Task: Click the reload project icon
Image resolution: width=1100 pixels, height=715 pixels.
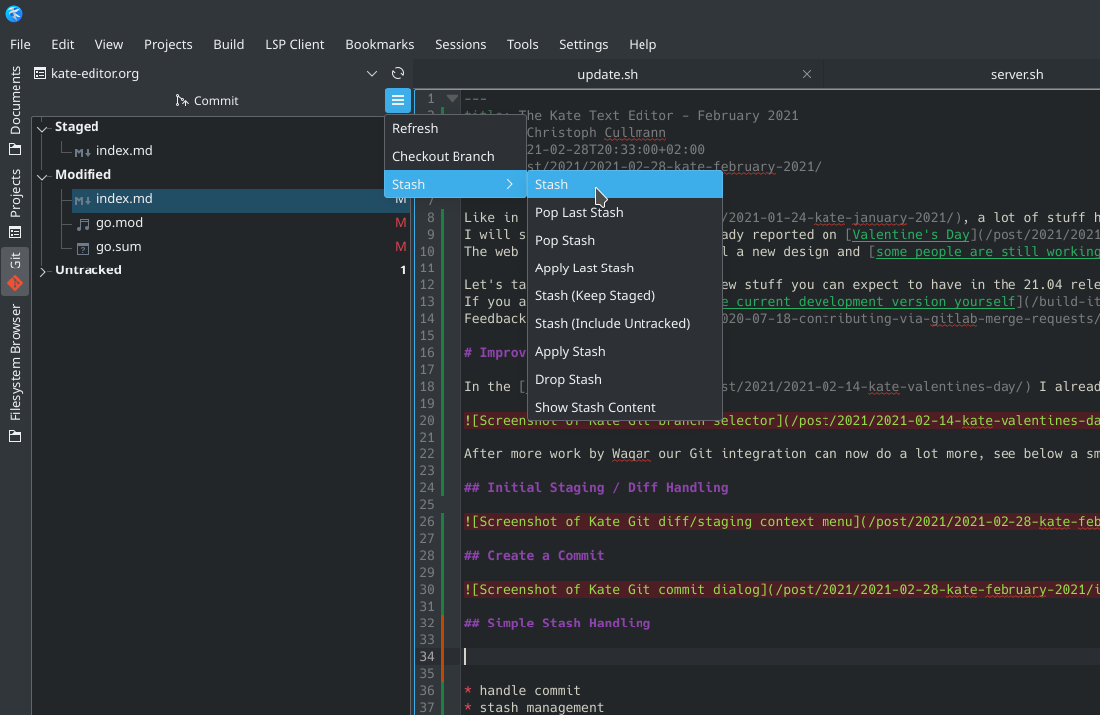Action: [398, 73]
